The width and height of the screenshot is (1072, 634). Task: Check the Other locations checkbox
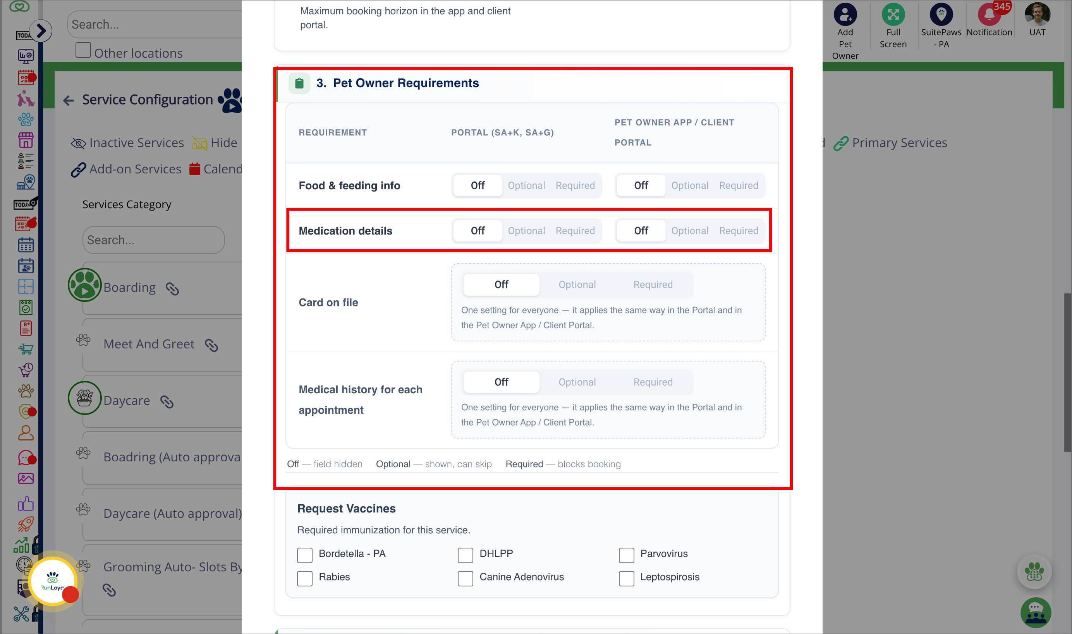(83, 50)
